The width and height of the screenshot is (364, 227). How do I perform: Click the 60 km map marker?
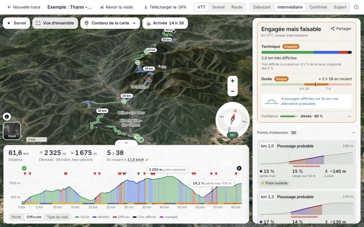[x=169, y=30]
